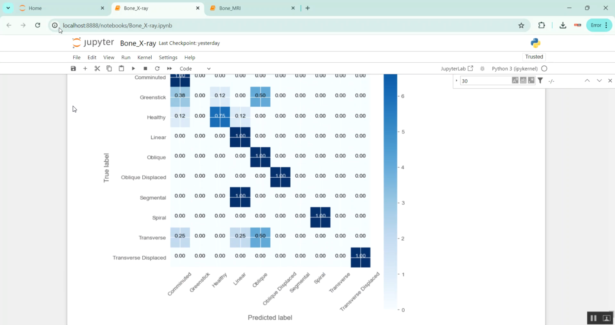
Task: Open the Kernel menu
Action: [x=144, y=57]
